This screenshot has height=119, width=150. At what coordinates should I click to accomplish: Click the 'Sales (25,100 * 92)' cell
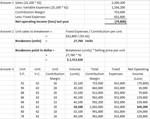pyautogui.click(x=28, y=3)
